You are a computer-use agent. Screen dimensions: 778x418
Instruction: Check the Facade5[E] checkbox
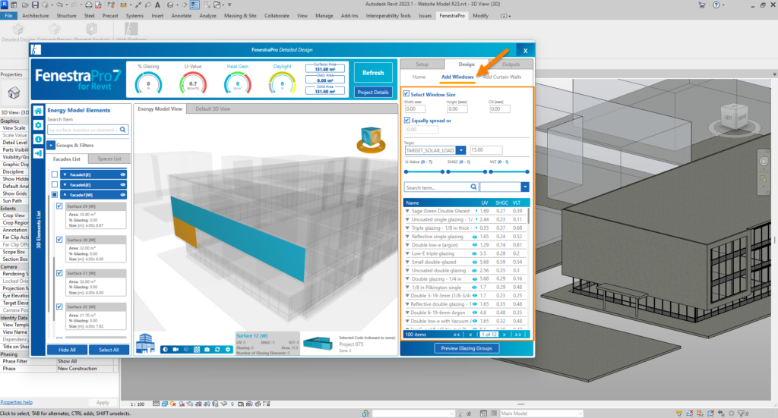[55, 174]
